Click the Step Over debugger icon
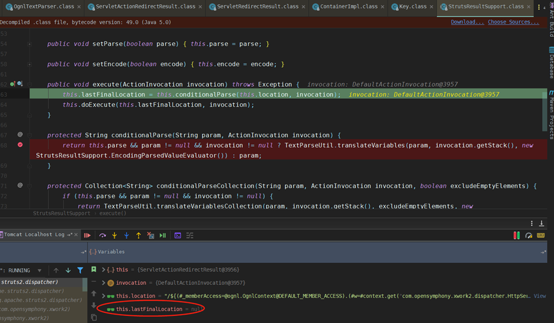 click(x=102, y=236)
